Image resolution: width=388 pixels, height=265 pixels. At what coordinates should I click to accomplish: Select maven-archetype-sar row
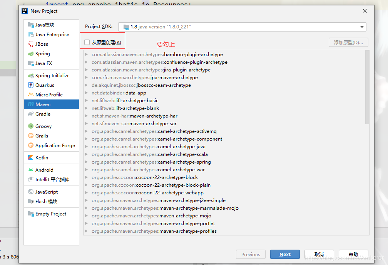[x=224, y=124]
